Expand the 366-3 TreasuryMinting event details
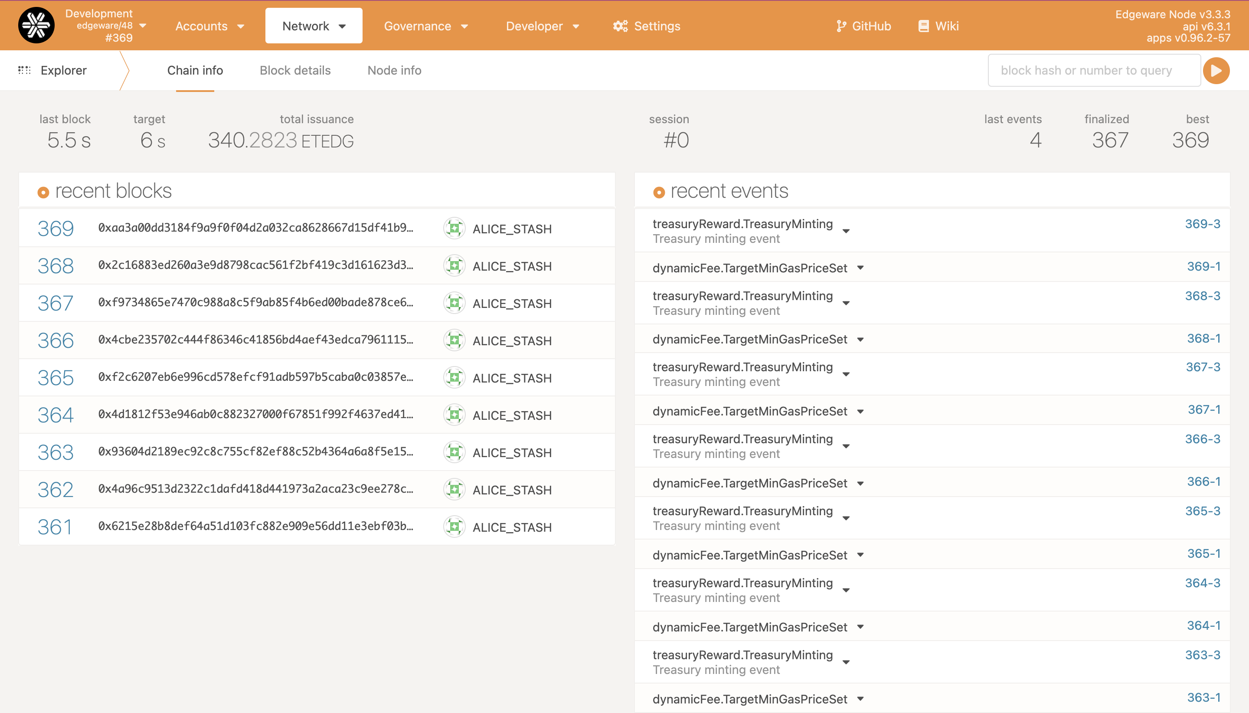 [x=846, y=446]
